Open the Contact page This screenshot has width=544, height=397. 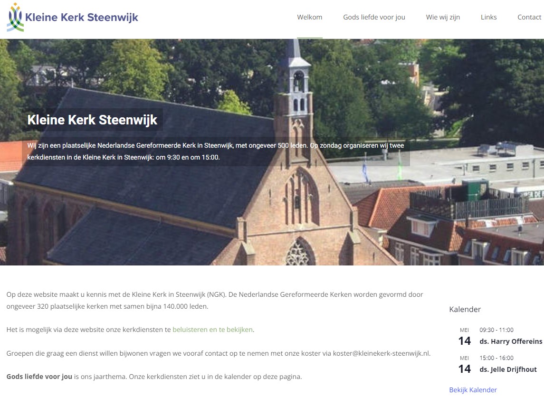click(529, 17)
